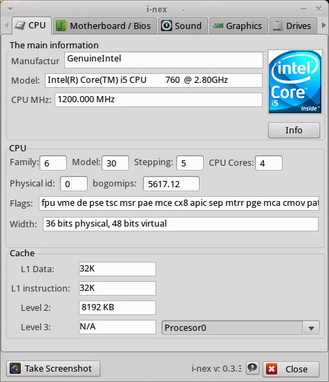This screenshot has width=329, height=382.
Task: Click the Manufacturer field GenuineIntel
Action: 164,60
